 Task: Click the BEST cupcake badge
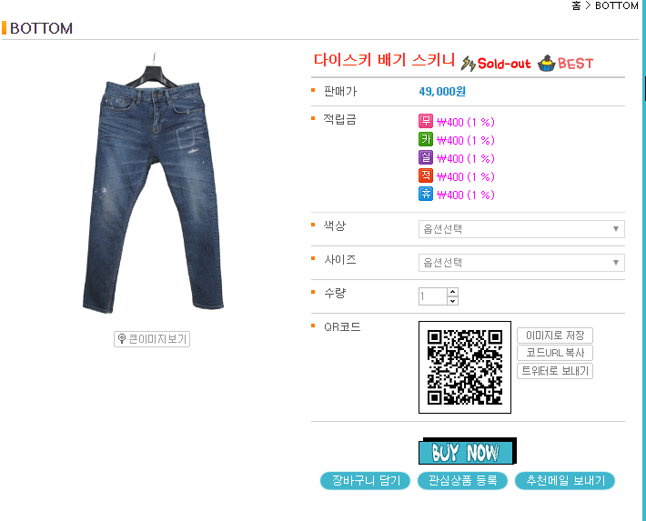coord(565,63)
